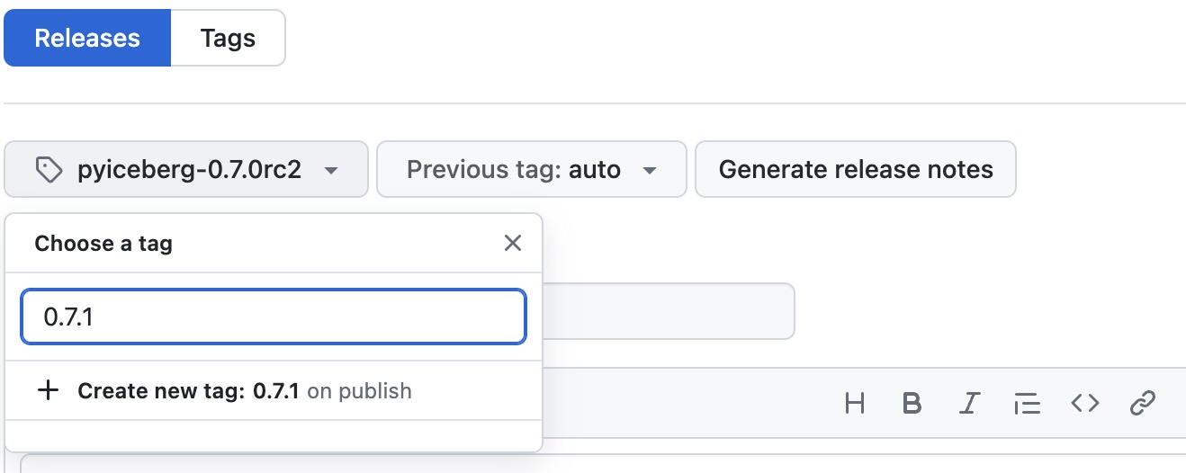Switch to the Releases tab

87,39
